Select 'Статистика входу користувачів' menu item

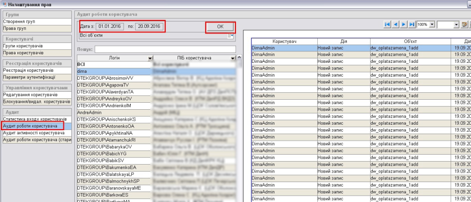coord(36,120)
